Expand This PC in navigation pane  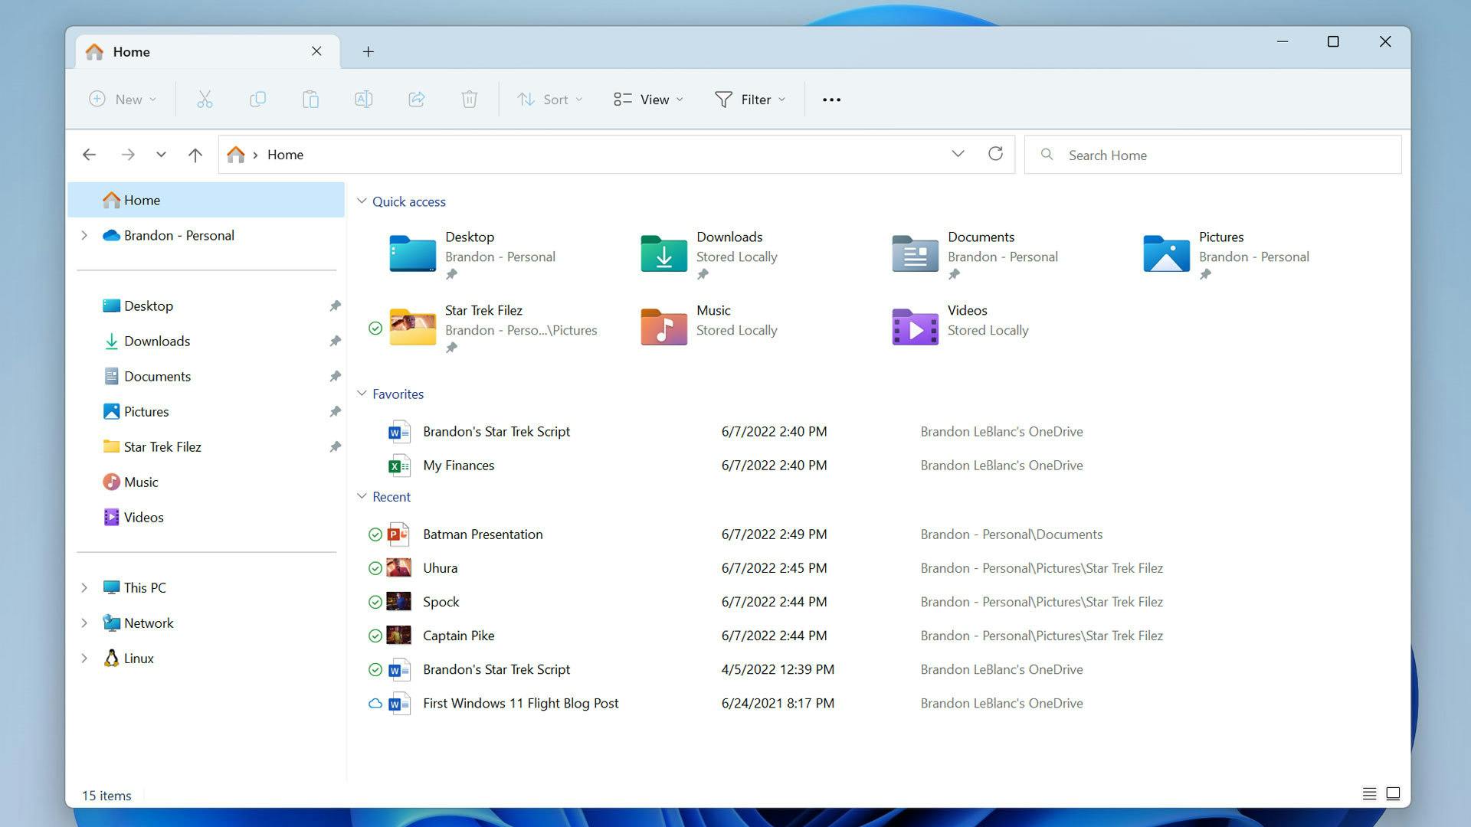click(x=84, y=587)
